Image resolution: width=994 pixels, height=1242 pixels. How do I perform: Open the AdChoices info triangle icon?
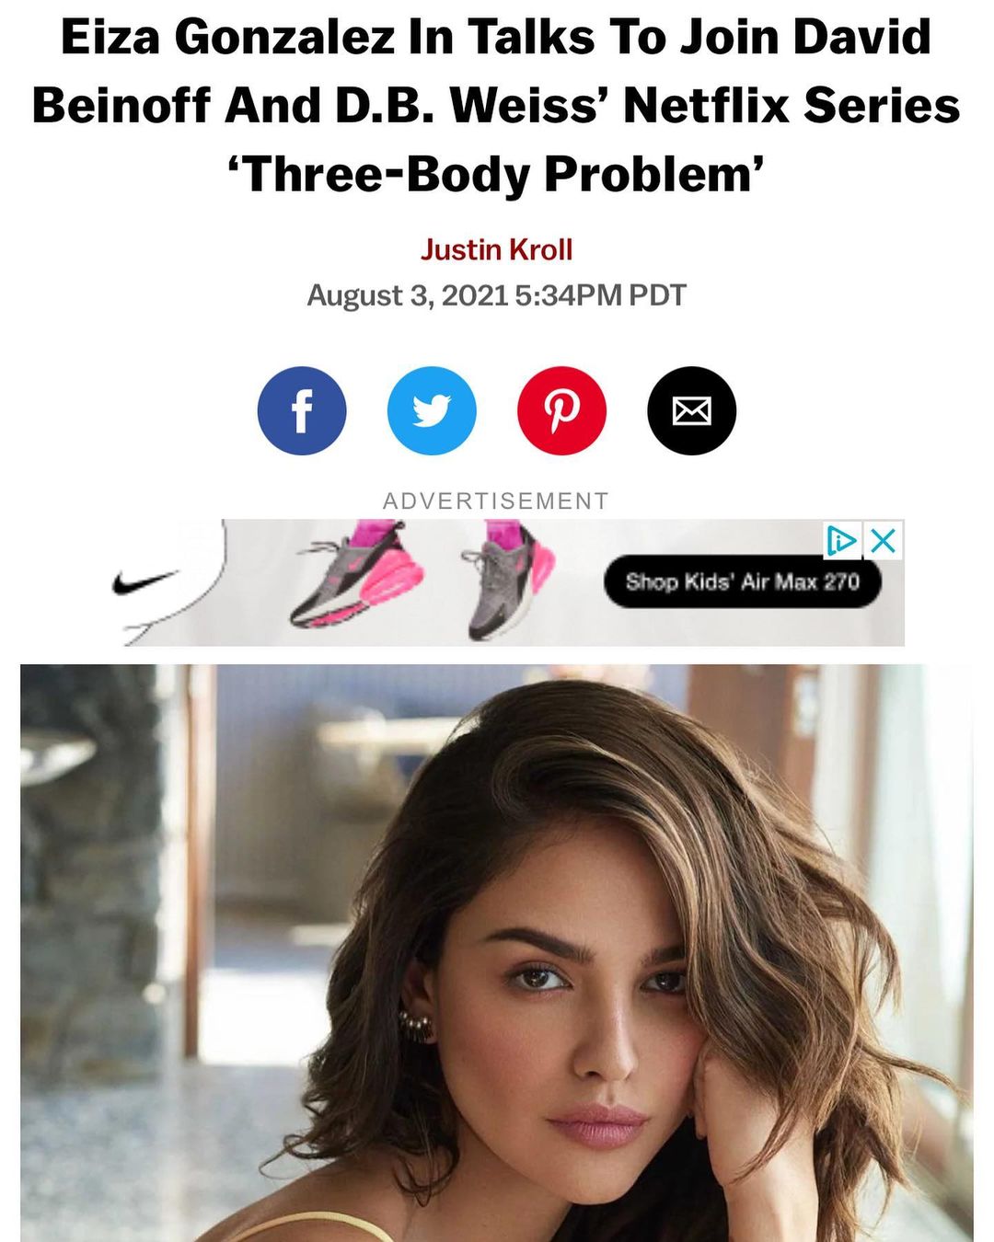841,540
